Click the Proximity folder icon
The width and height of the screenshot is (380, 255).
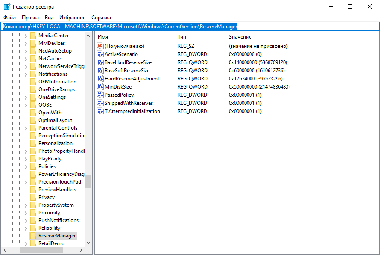[x=33, y=213]
